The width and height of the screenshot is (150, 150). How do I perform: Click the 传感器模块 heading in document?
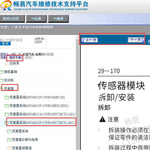[121, 86]
